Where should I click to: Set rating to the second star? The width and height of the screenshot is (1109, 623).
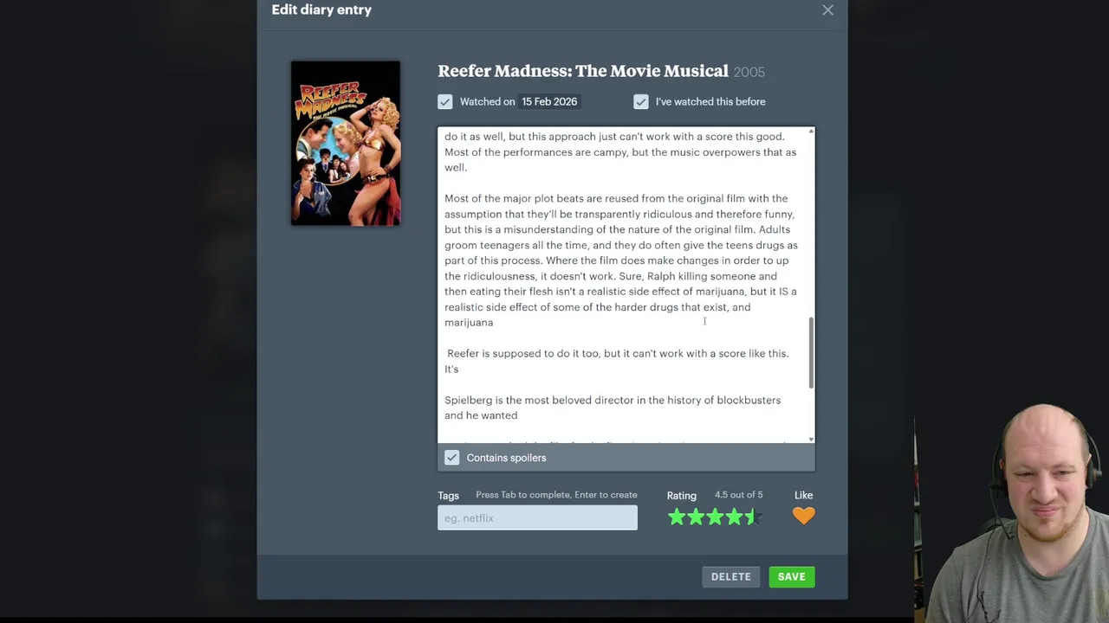[696, 517]
